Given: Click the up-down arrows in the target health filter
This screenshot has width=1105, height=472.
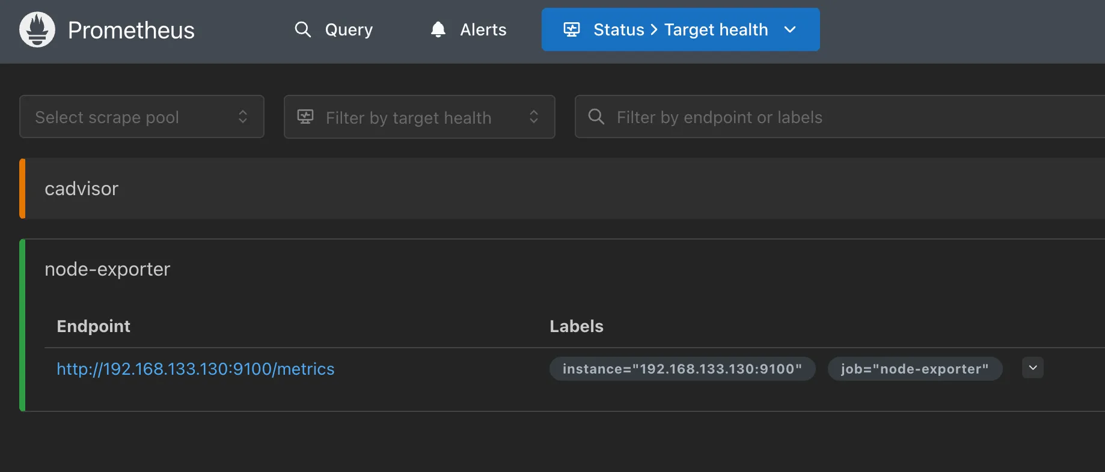Looking at the screenshot, I should 533,117.
